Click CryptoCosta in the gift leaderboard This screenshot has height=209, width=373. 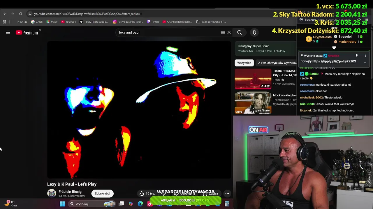coord(322,37)
